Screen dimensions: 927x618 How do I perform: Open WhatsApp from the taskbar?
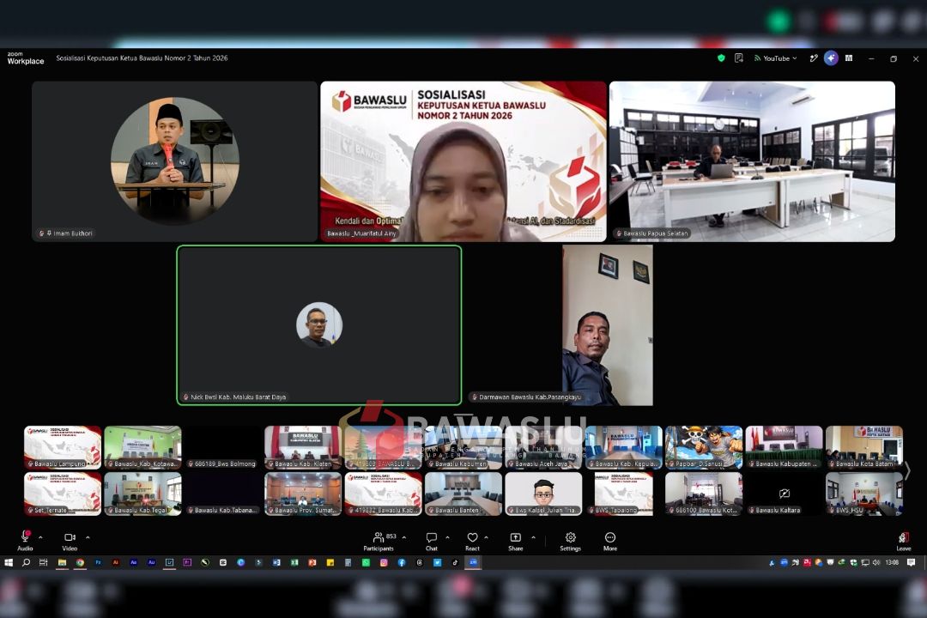tap(366, 562)
